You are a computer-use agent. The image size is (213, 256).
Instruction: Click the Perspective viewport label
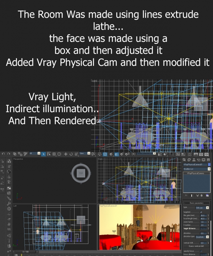18,159
